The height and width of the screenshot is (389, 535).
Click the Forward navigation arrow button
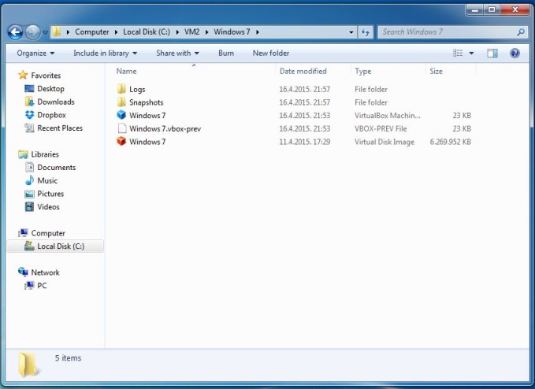(33, 32)
